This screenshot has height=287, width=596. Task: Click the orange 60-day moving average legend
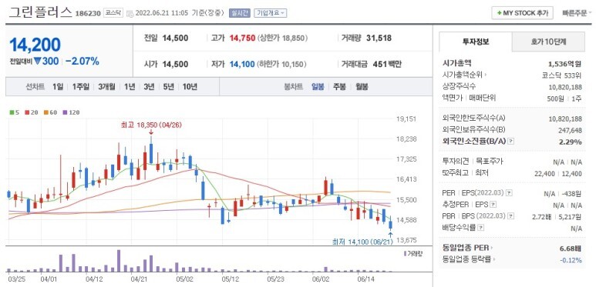click(50, 112)
